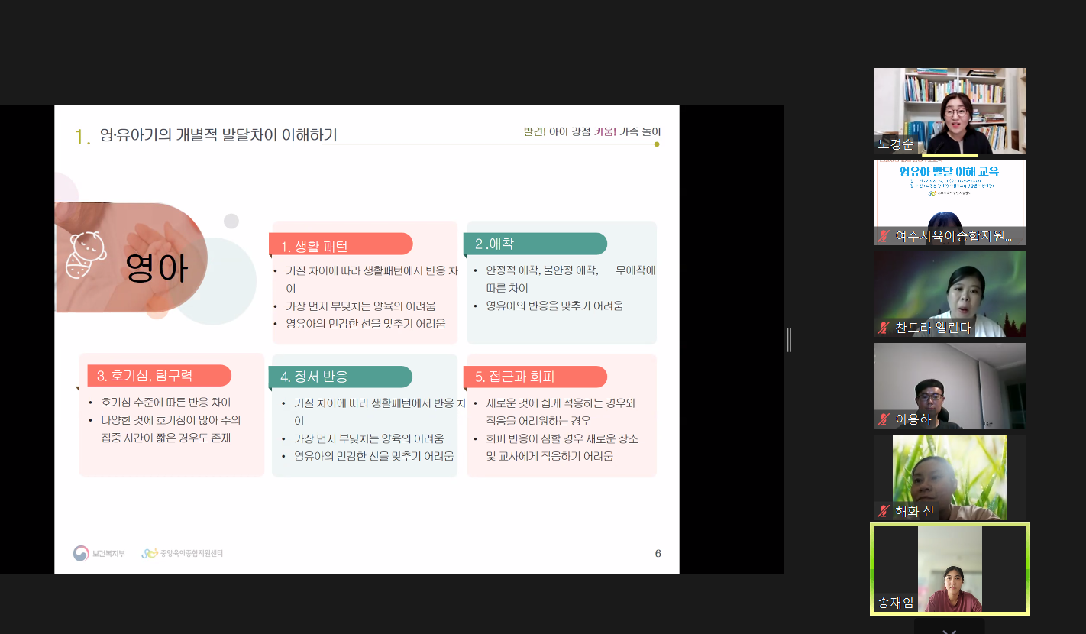Click '보건복지부' logo in slide footer
1086x634 pixels.
point(99,553)
